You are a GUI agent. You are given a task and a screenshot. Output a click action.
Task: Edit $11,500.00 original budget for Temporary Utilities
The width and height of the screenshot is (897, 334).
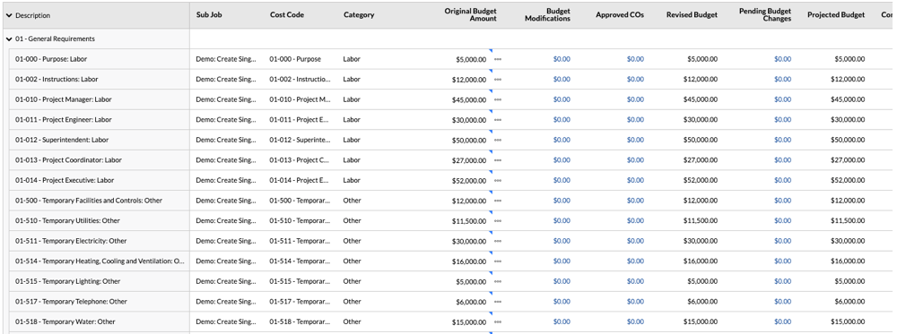click(x=468, y=221)
